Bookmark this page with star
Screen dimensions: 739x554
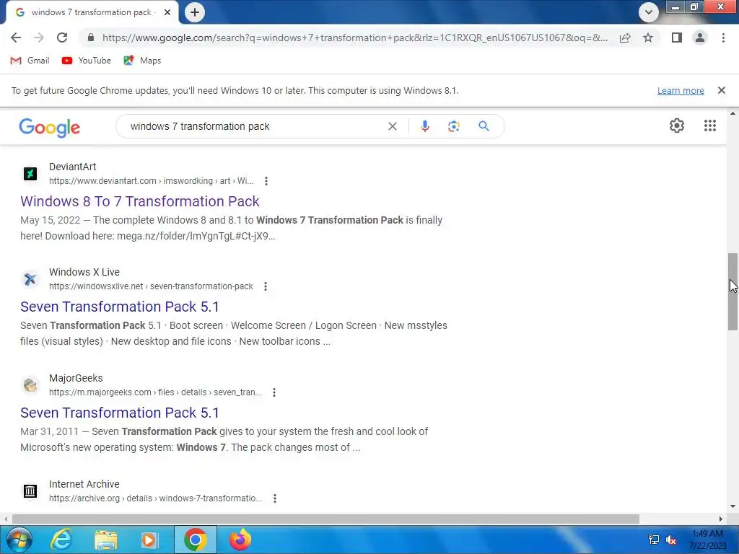[x=648, y=38]
